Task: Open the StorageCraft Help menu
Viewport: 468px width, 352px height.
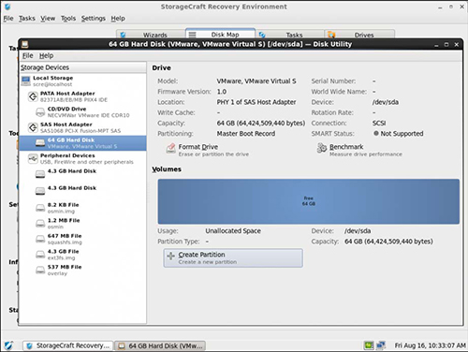Action: [x=118, y=19]
